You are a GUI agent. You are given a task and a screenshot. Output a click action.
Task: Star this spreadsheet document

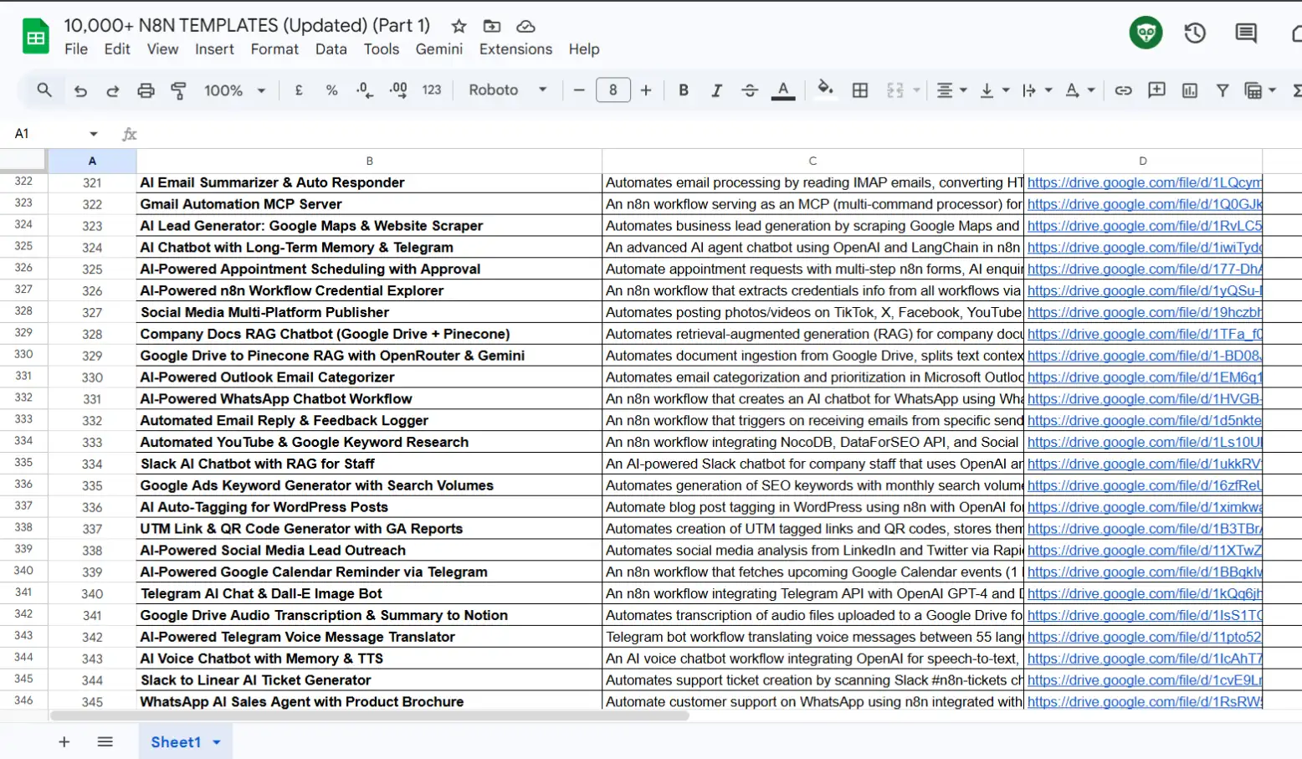459,26
